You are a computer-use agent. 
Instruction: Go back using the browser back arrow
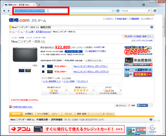(x=4, y=11)
